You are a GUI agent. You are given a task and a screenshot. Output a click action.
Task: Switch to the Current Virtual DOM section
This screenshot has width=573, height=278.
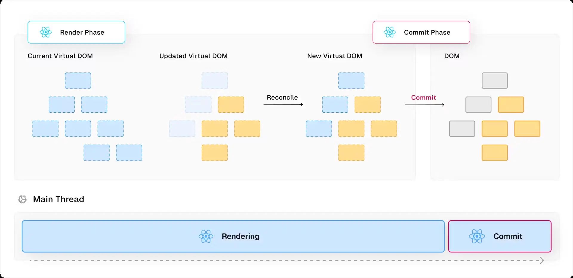(x=60, y=56)
